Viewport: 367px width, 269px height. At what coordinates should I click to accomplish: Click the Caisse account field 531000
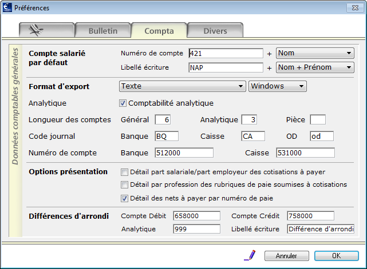(x=305, y=152)
